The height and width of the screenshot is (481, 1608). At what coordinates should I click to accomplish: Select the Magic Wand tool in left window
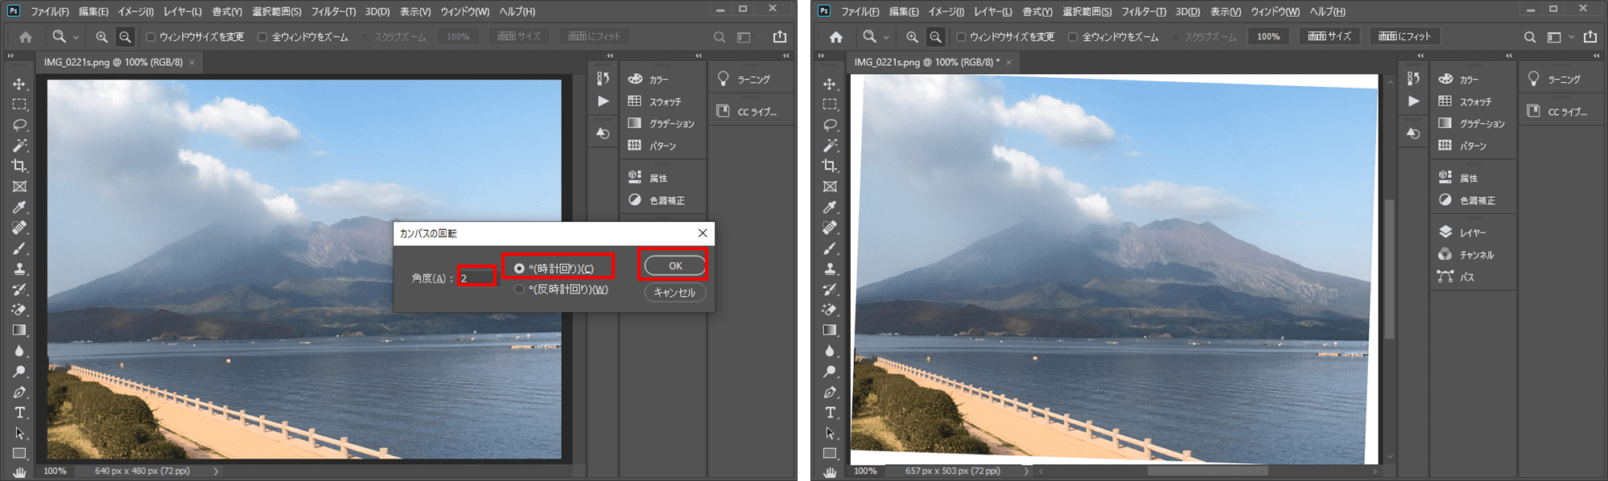tap(19, 146)
